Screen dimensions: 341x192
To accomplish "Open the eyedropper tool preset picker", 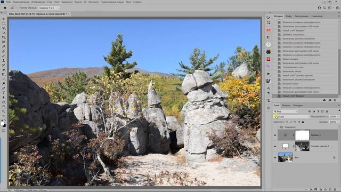I will point(13,8).
